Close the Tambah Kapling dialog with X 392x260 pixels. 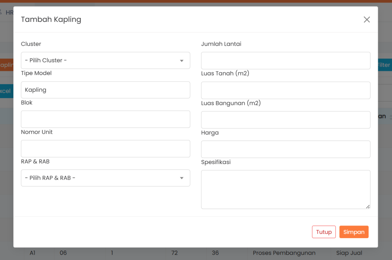tap(366, 20)
